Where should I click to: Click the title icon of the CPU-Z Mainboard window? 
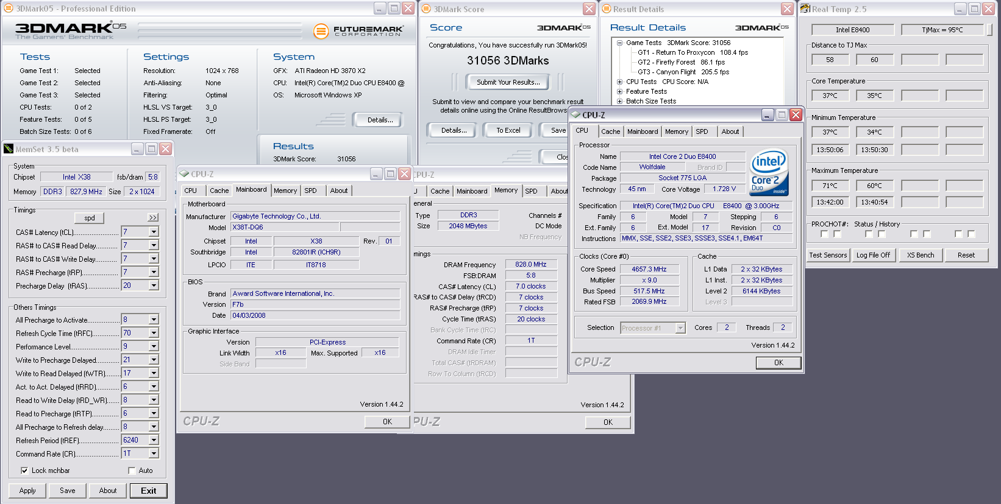(x=184, y=173)
